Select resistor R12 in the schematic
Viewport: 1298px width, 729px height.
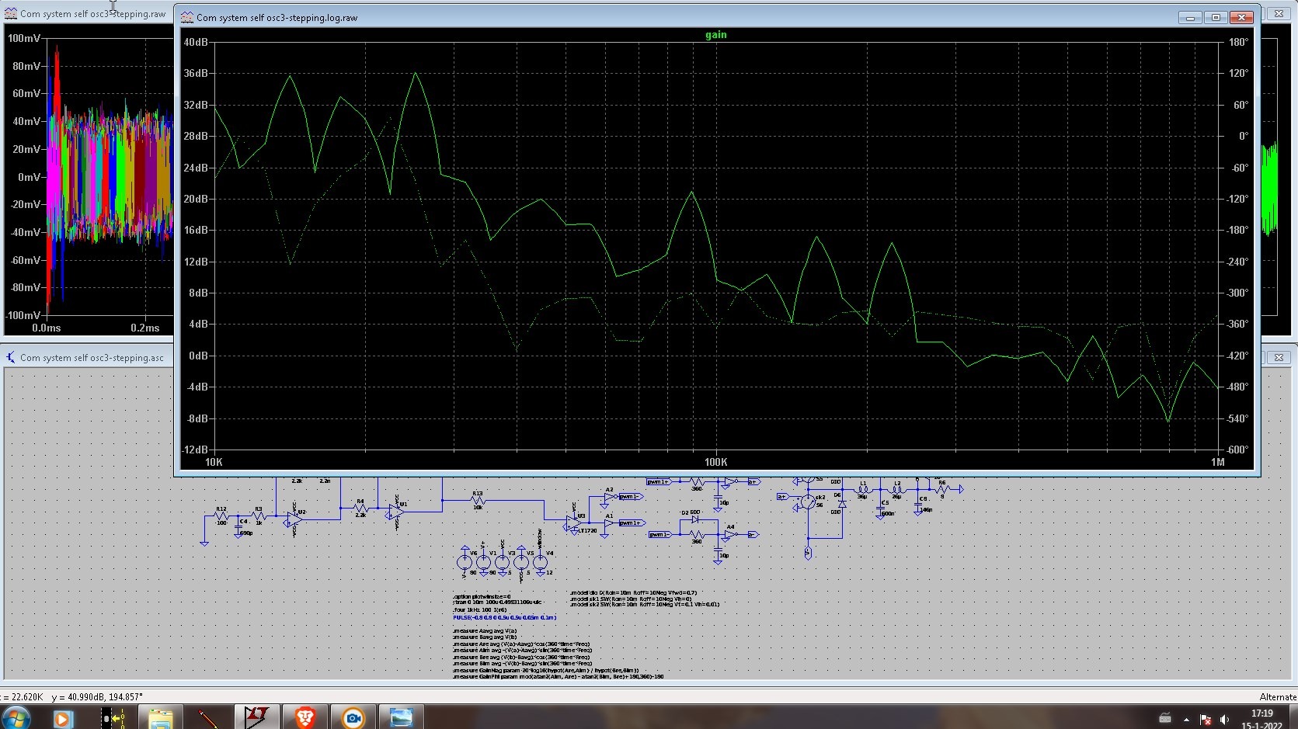coord(221,516)
